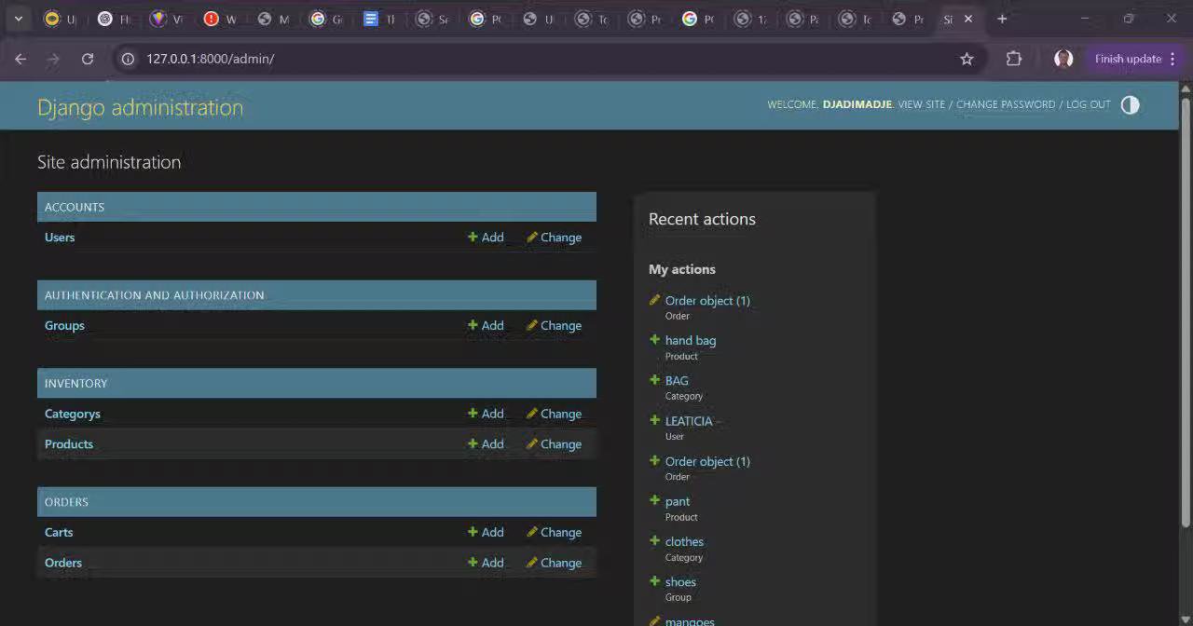Click the pencil icon beside first Order object
Image resolution: width=1193 pixels, height=626 pixels.
[654, 300]
